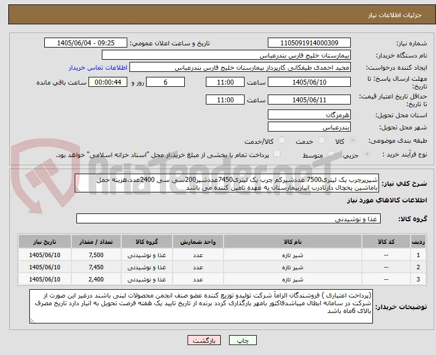Click the جزئیات اطلاعات نیاز page header
The height and width of the screenshot is (355, 436).
tap(395, 15)
